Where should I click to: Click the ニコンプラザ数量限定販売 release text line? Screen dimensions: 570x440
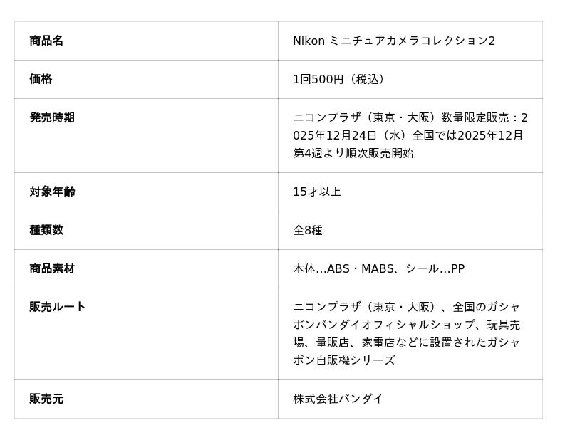410,117
